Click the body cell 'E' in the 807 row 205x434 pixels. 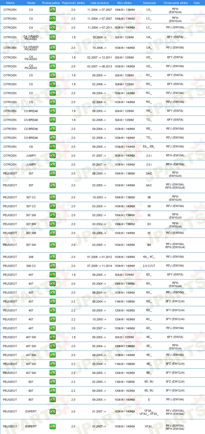149,400
